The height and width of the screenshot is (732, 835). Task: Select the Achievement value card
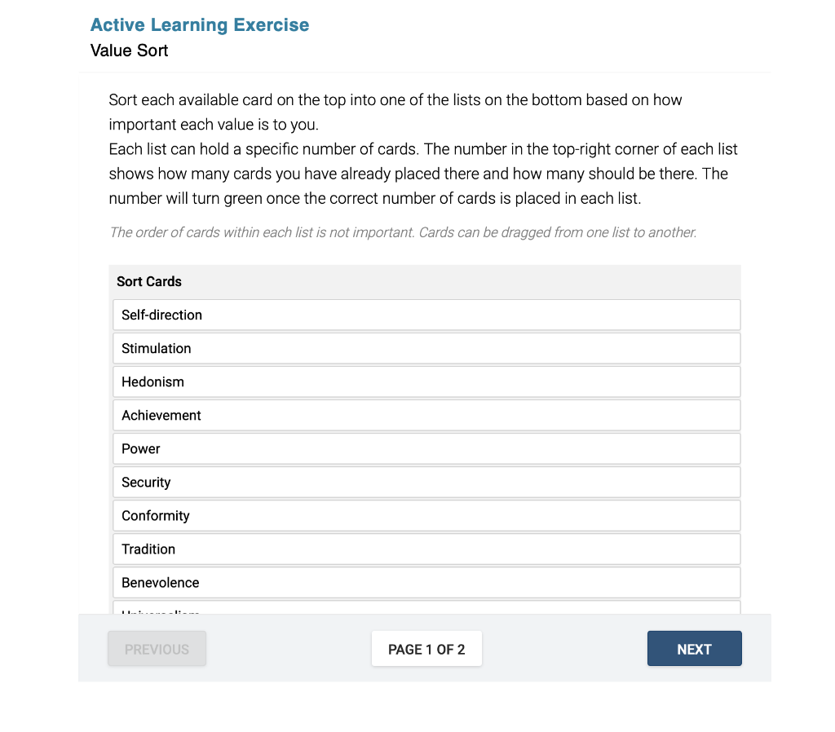[x=426, y=415]
